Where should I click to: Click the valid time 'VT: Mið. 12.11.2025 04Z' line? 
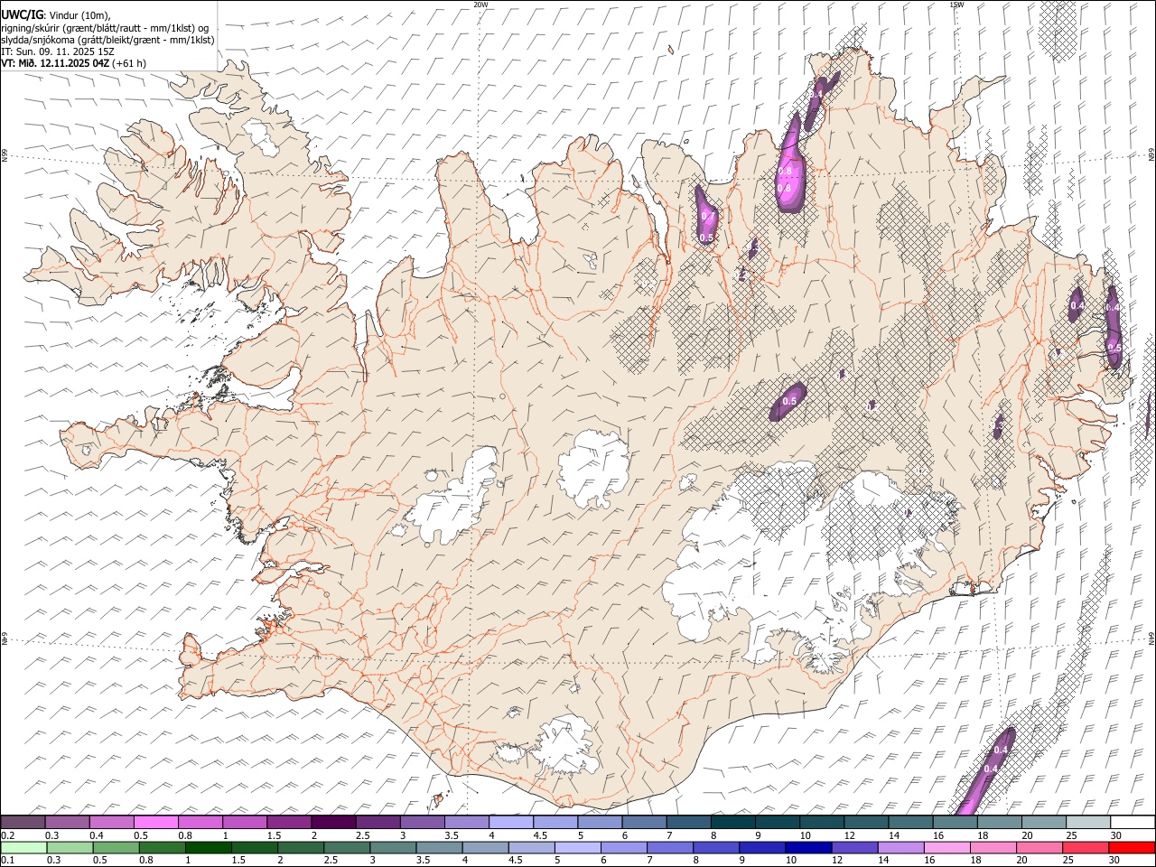[x=73, y=63]
